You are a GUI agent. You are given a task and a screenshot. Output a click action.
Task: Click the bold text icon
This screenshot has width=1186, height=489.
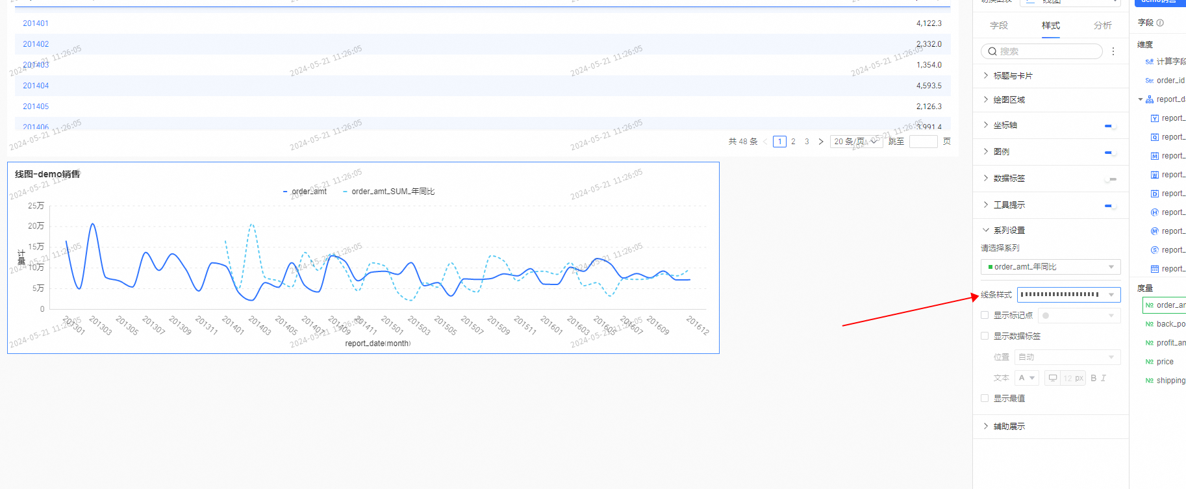pyautogui.click(x=1094, y=378)
